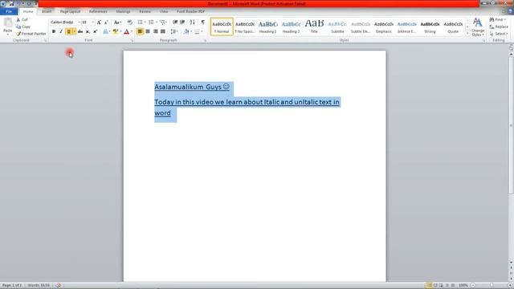Click the Paste clipboard icon
The width and height of the screenshot is (514, 289).
click(7, 22)
